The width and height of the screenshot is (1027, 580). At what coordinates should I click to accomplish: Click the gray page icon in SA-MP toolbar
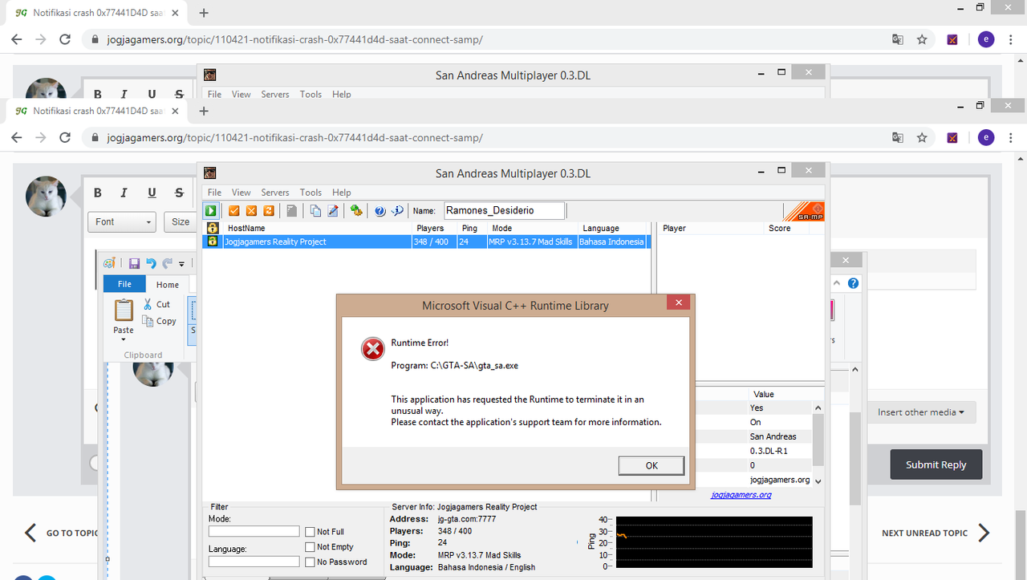pos(292,211)
